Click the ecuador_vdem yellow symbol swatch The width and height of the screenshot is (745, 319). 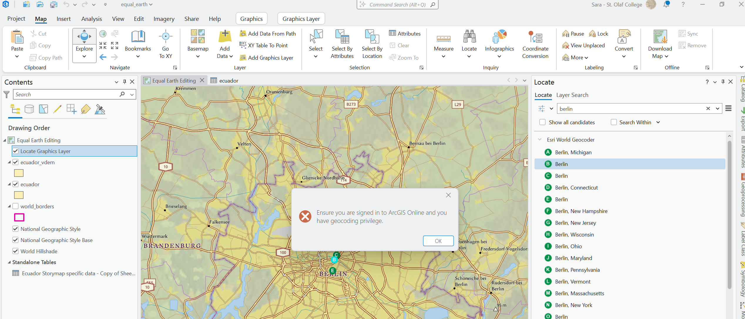(19, 173)
